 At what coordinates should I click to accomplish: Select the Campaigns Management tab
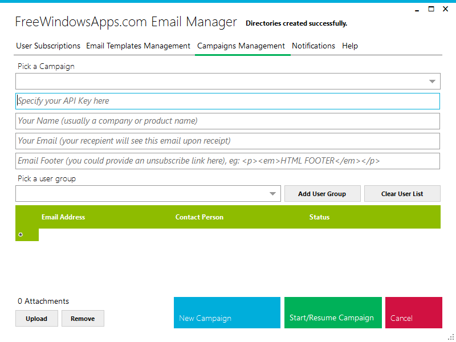241,46
